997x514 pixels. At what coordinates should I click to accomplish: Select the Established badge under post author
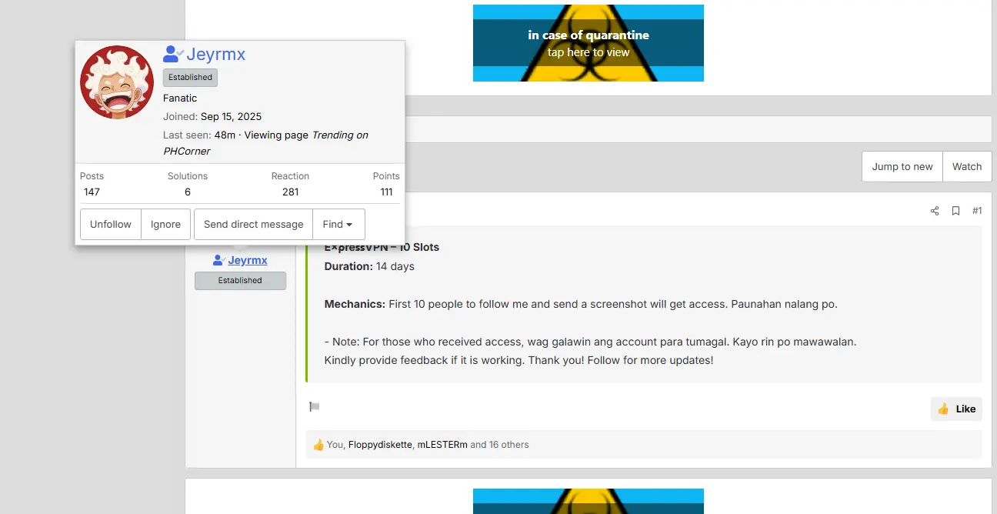(x=240, y=281)
